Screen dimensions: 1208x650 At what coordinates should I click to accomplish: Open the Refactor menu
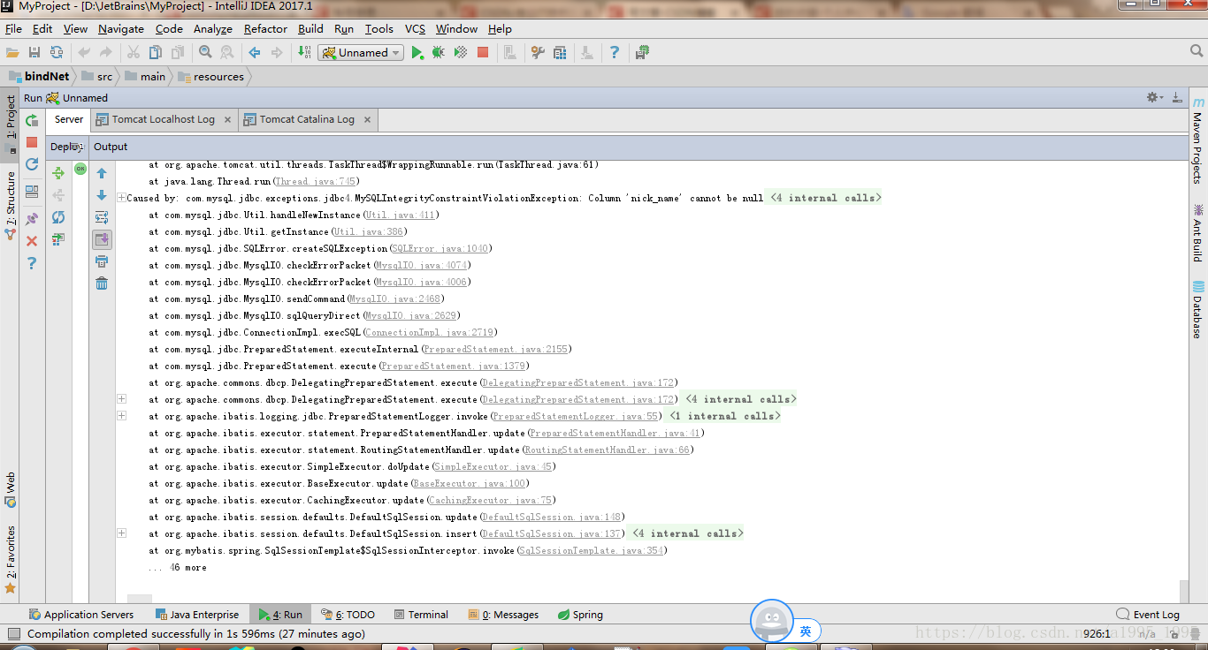[265, 28]
